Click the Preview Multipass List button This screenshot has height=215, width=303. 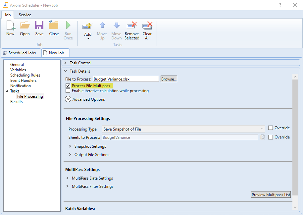click(x=271, y=195)
